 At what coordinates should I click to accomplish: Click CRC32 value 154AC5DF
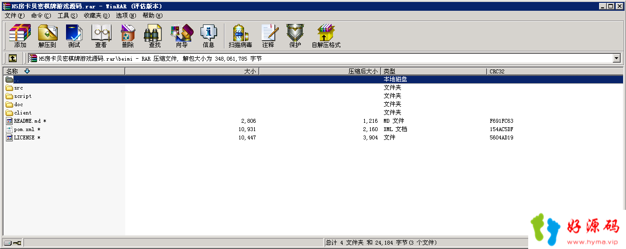coord(501,129)
